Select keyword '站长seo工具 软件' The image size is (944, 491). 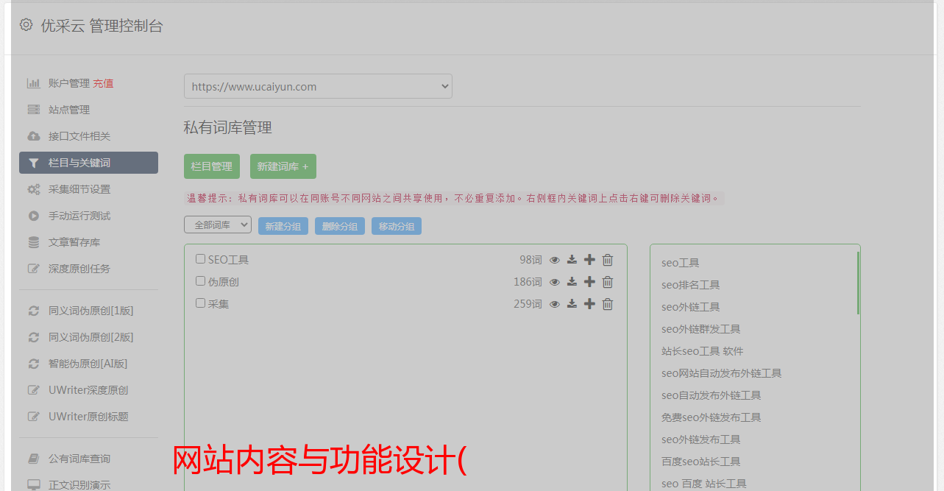[702, 351]
